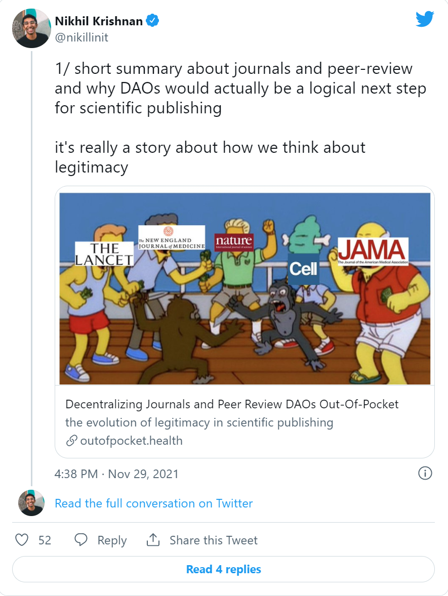Image resolution: width=448 pixels, height=596 pixels.
Task: Open the Simpsons journals meme image
Action: 245,288
